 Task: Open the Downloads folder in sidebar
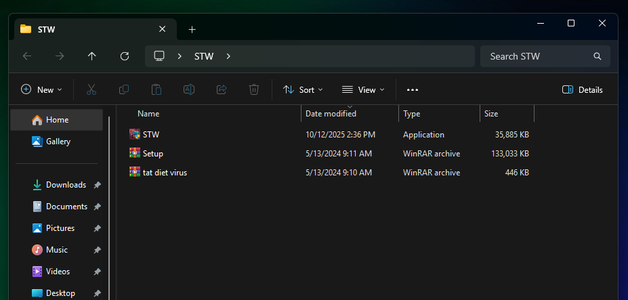[x=66, y=185]
